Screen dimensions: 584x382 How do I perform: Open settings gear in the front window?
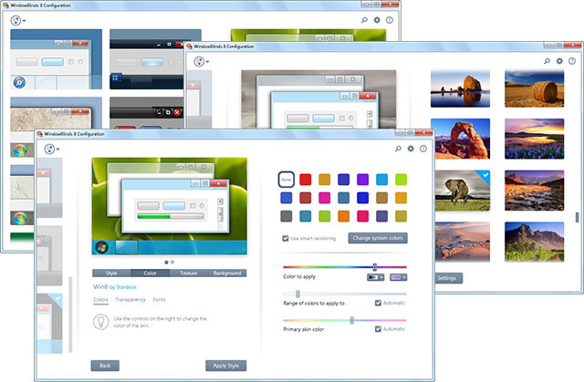411,148
